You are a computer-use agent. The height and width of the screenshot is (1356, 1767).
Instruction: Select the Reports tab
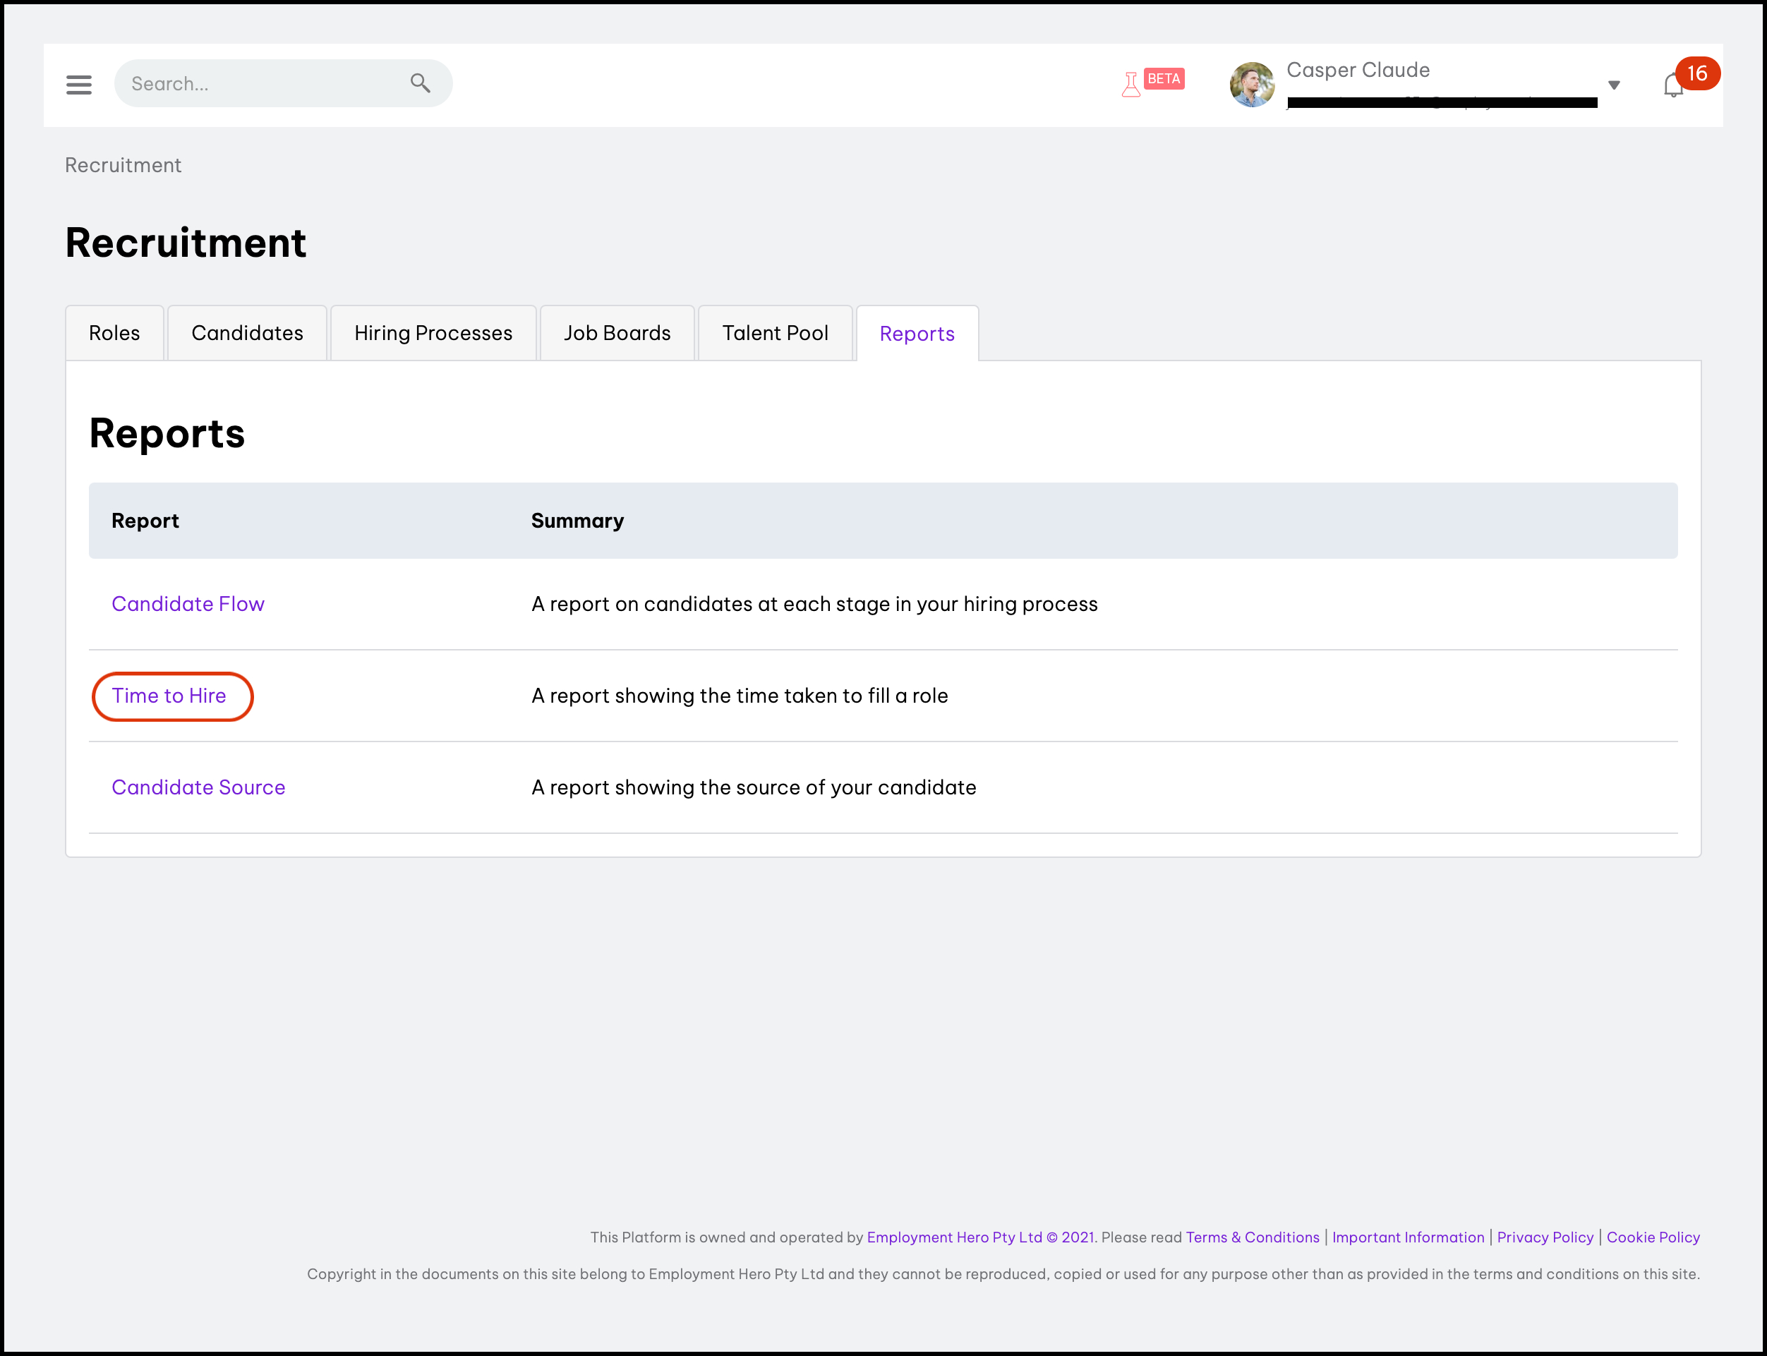(917, 334)
